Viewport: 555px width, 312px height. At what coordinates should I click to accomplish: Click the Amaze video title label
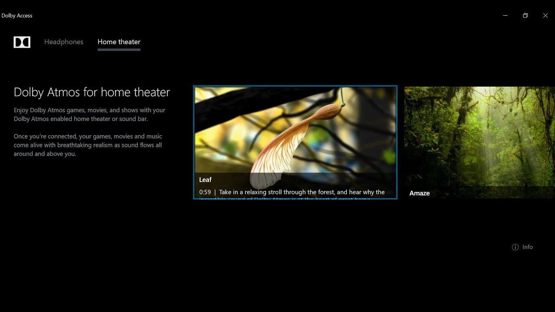point(420,193)
